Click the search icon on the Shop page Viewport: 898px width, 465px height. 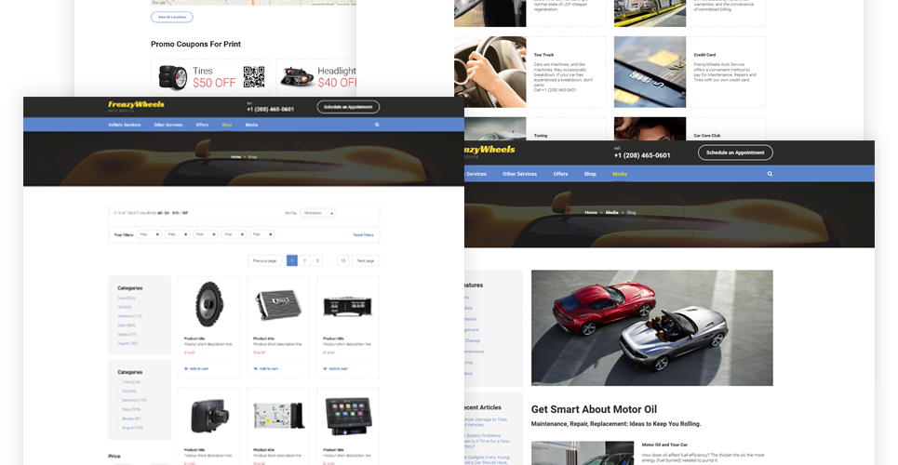pyautogui.click(x=377, y=125)
